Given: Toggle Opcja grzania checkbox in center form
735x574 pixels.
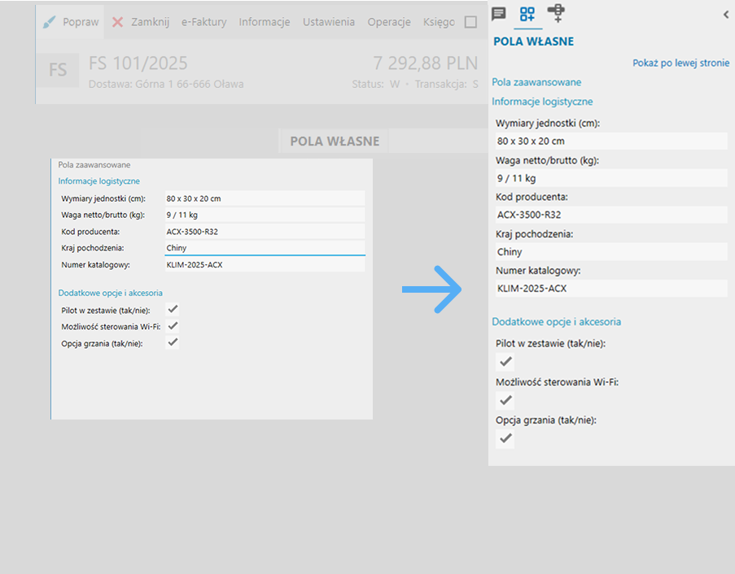Looking at the screenshot, I should pos(173,343).
